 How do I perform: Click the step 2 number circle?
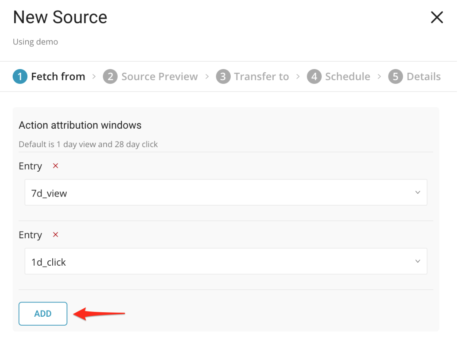click(110, 76)
